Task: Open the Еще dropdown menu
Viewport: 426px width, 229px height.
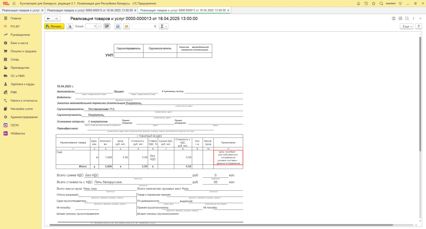Action: (x=406, y=26)
